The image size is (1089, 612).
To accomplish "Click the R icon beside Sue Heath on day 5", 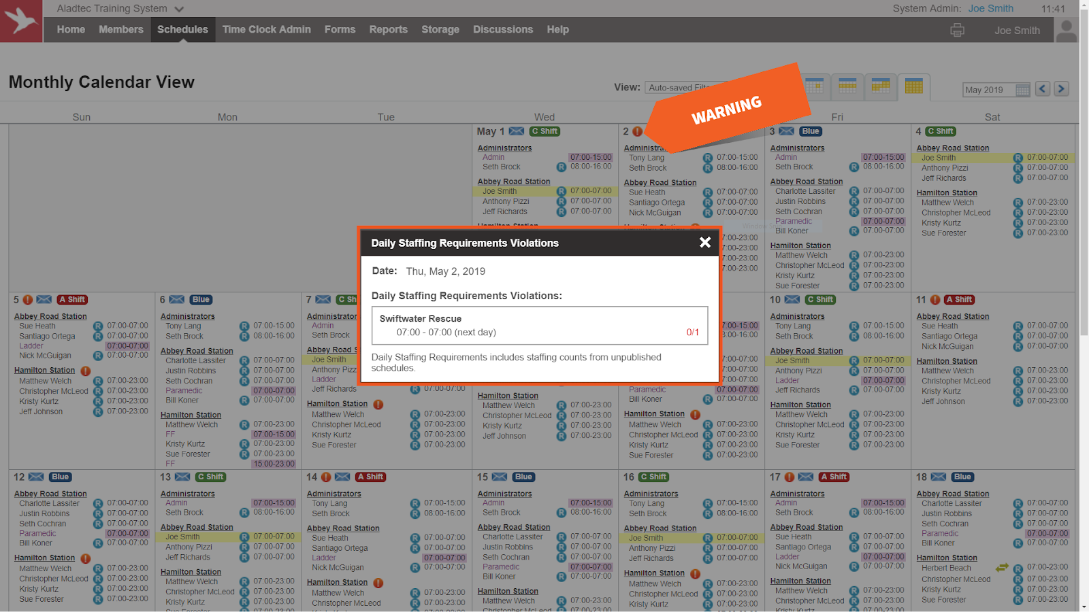I will [98, 326].
